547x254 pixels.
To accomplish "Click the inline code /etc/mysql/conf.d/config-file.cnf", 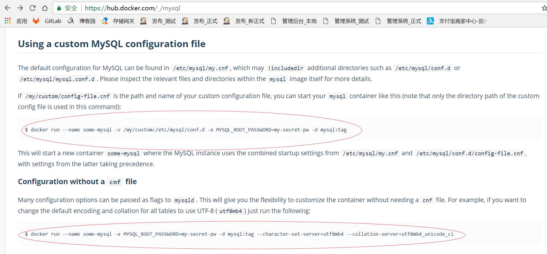I will tap(470, 153).
